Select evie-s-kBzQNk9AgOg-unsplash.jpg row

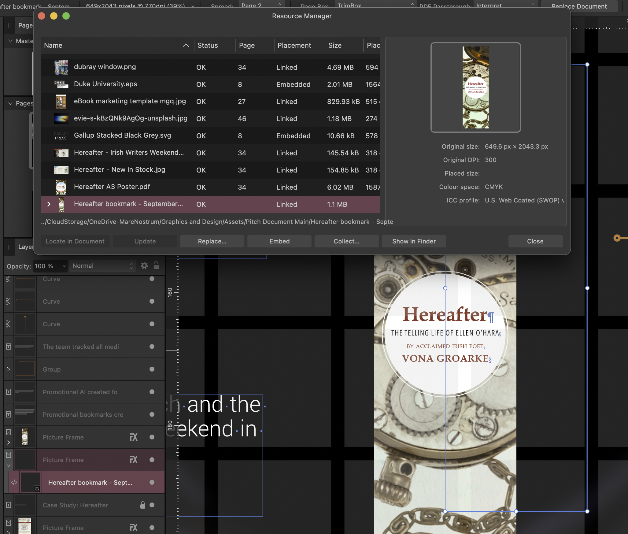point(211,119)
